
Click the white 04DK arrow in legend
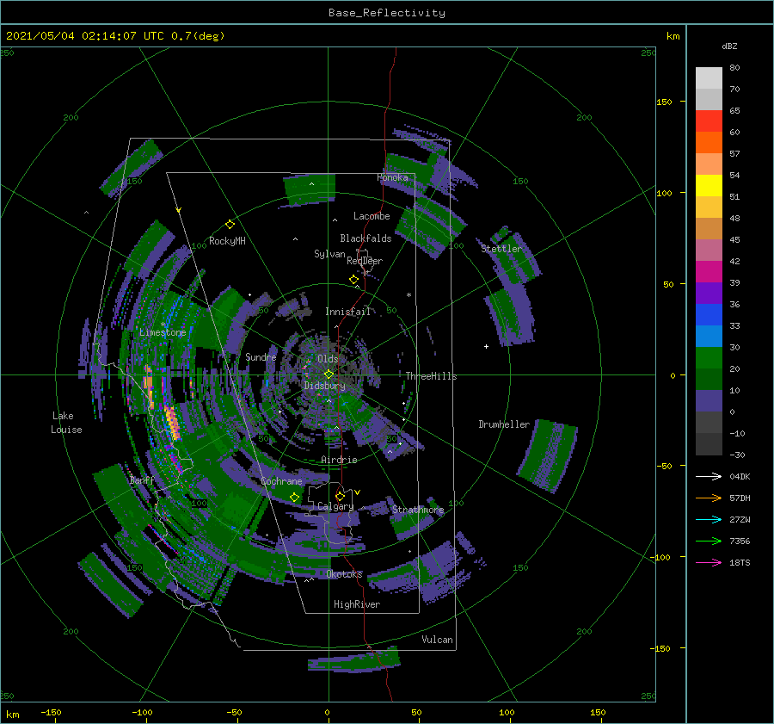709,476
